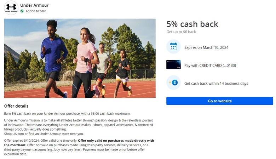Click the Offer expires 3/10/2024 text
276x159 pixels.
coord(22,141)
